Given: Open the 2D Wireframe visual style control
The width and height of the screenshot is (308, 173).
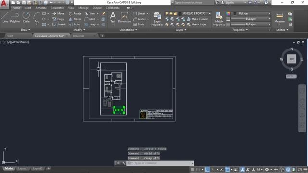Looking at the screenshot, I should (20, 42).
